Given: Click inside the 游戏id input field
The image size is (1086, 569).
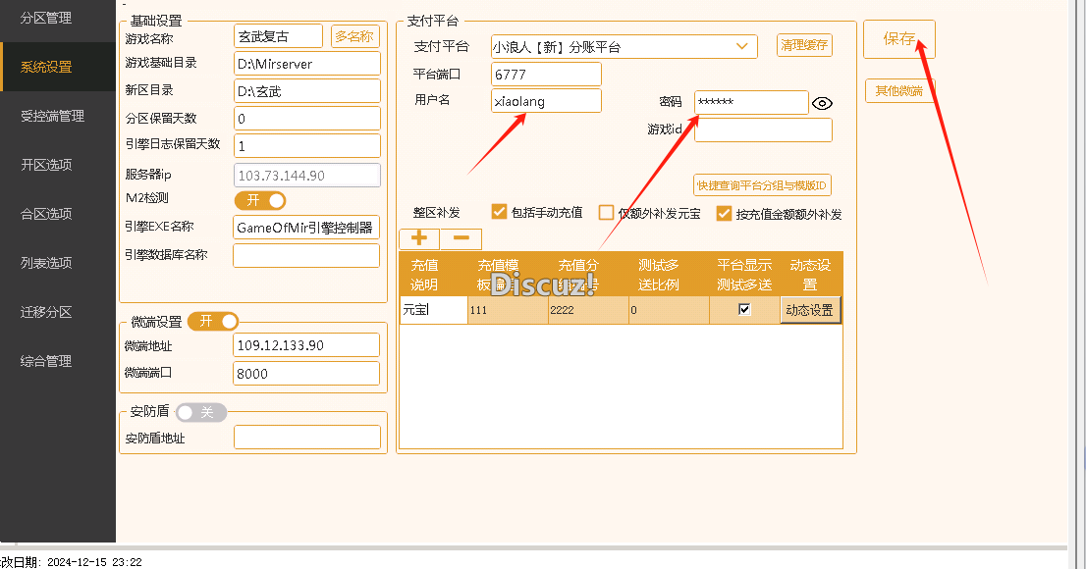Looking at the screenshot, I should point(763,129).
